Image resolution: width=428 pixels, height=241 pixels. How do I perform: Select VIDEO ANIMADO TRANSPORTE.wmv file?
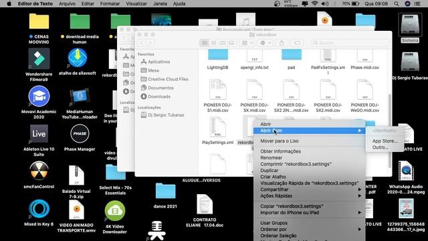click(x=76, y=210)
